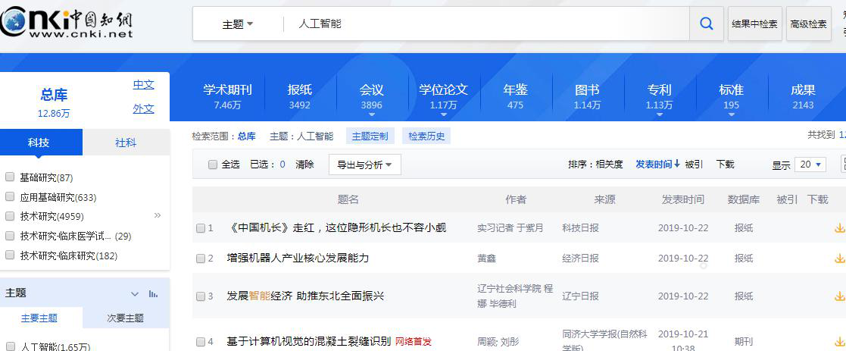Viewport: 846px width, 351px height.
Task: Expand research-level list with double-chevron icon
Action: 158,215
